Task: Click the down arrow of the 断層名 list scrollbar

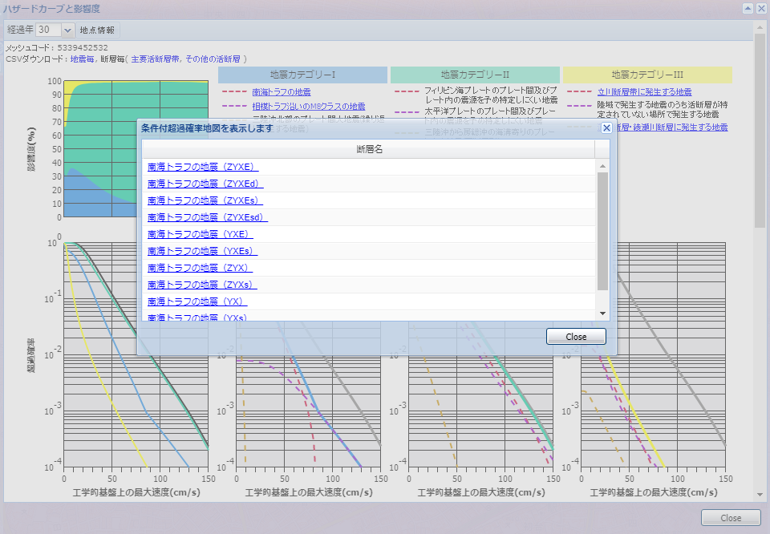Action: (x=602, y=314)
